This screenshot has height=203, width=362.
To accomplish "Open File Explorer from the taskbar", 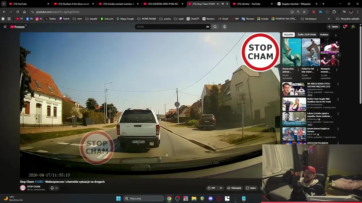I will tap(194, 198).
